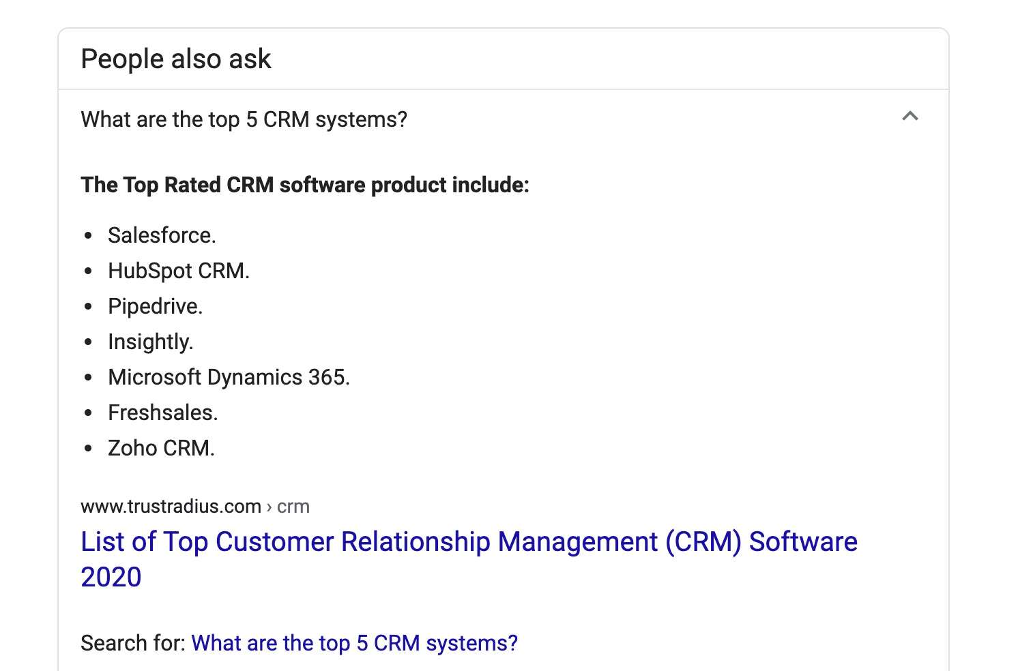Viewport: 1018px width, 671px height.
Task: Select the 'Salesforce.' list item
Action: coord(162,235)
